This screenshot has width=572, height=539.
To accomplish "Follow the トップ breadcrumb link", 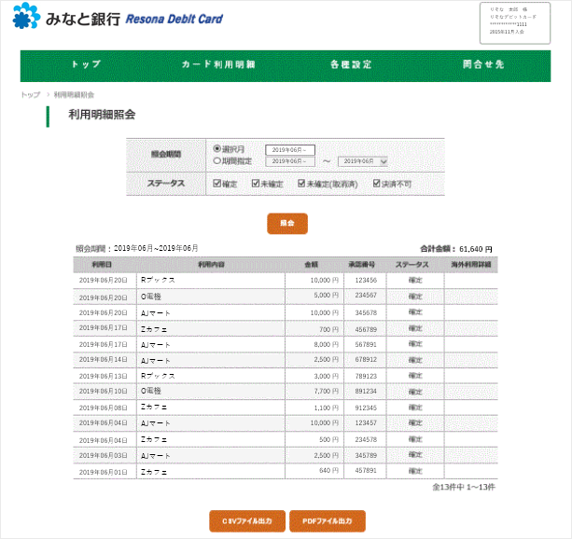I will pyautogui.click(x=31, y=95).
